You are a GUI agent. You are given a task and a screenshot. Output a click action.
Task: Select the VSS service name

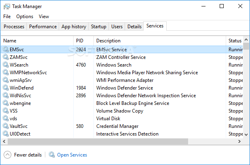pyautogui.click(x=14, y=111)
